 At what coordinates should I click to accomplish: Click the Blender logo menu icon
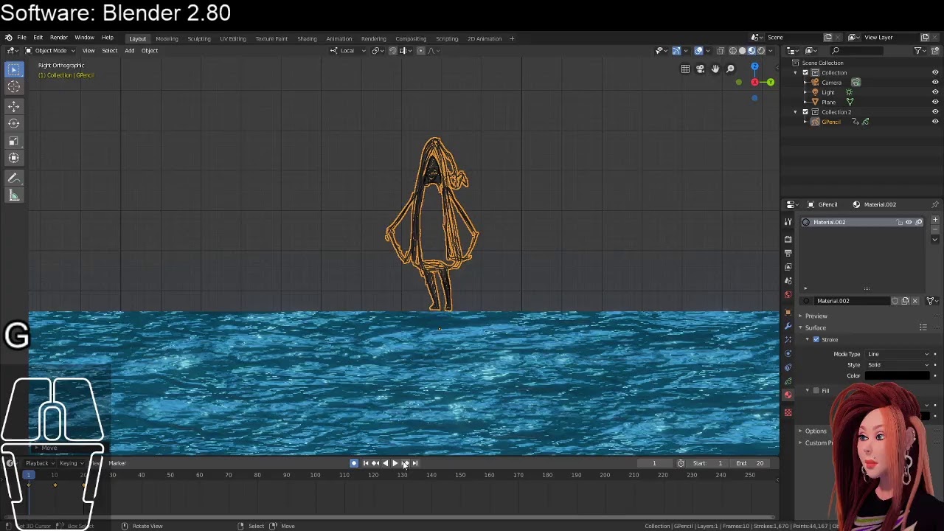pyautogui.click(x=8, y=38)
